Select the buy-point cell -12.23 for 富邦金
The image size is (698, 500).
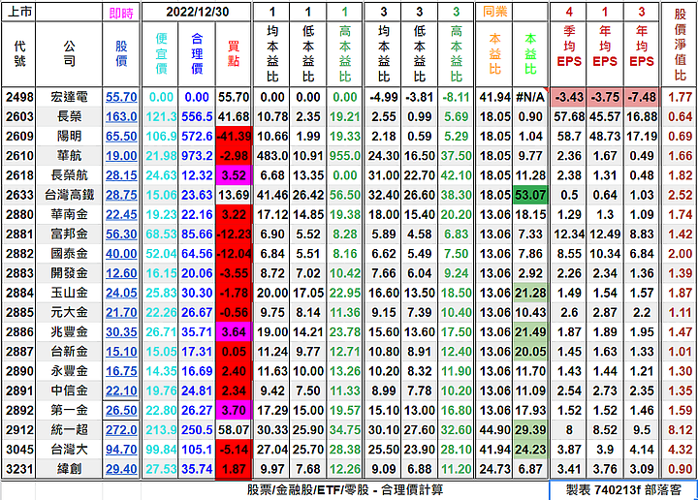(234, 234)
